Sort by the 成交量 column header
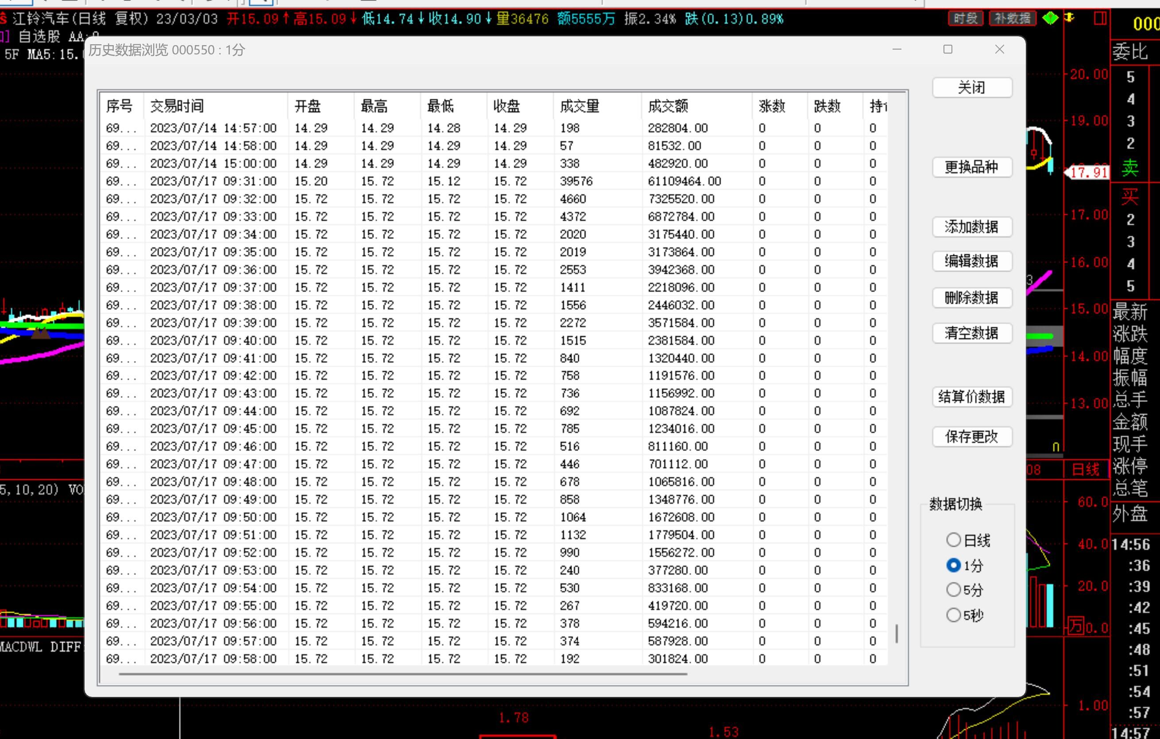Image resolution: width=1160 pixels, height=739 pixels. click(x=579, y=106)
